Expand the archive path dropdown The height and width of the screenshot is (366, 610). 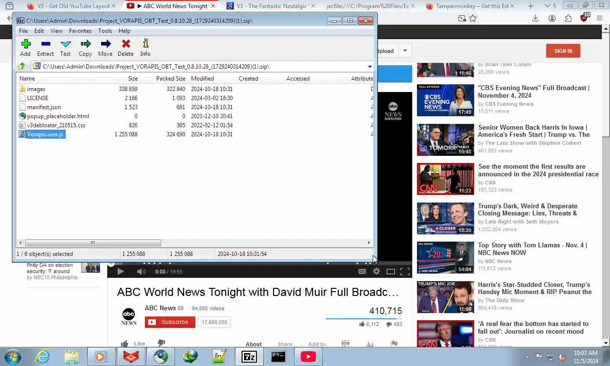(370, 67)
